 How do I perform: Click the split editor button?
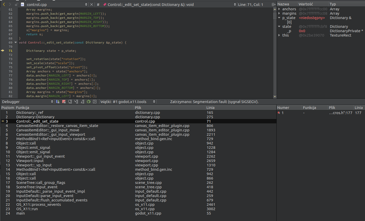point(274,4)
